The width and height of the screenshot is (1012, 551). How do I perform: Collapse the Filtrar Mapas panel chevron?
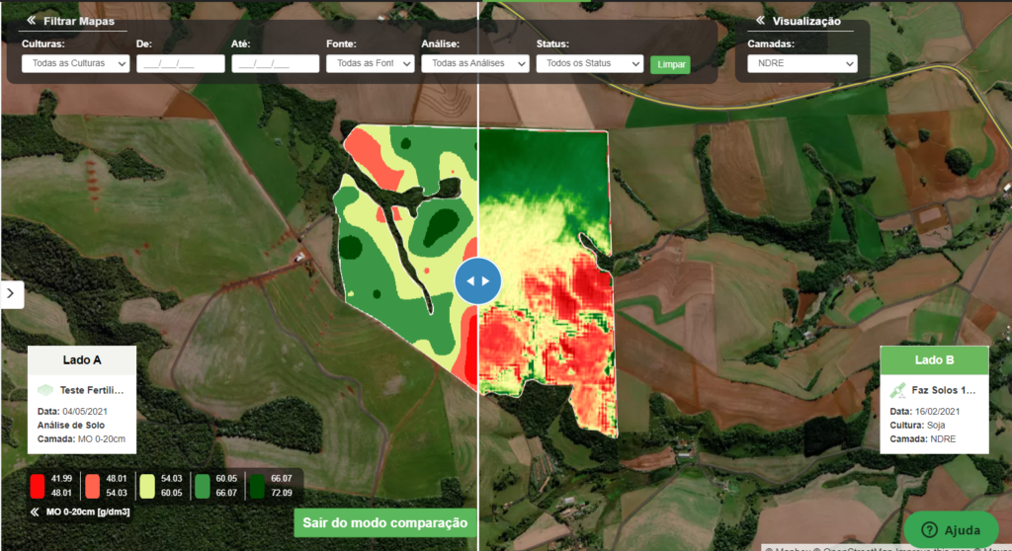click(x=31, y=21)
